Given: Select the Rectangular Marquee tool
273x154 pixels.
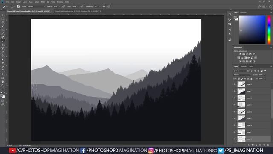Looking at the screenshot, I should (3, 18).
